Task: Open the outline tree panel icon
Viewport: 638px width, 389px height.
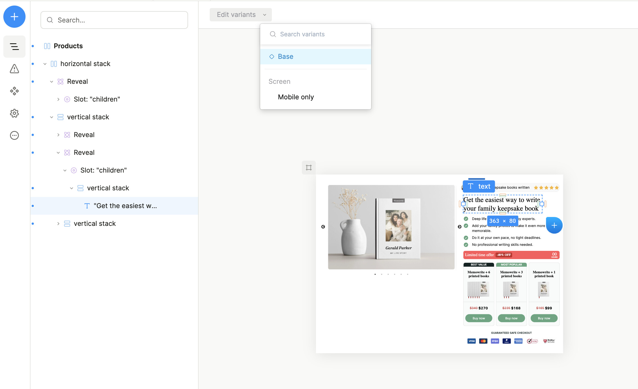Action: coord(14,47)
